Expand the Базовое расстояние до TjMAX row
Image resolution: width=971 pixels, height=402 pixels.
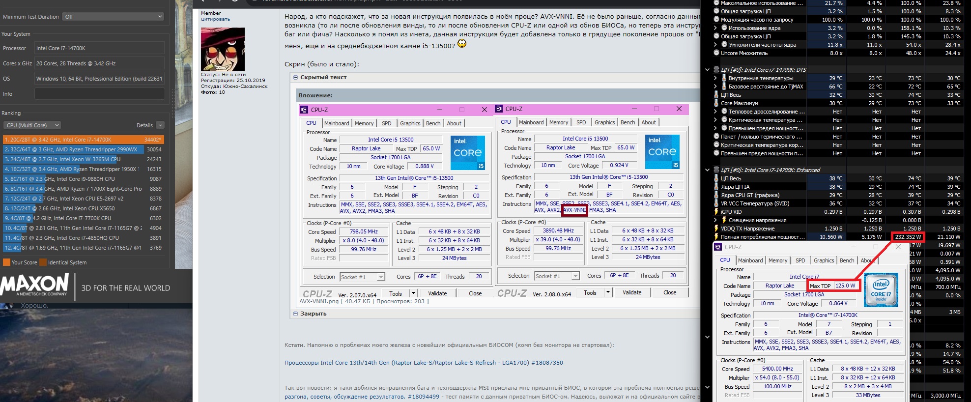(715, 86)
